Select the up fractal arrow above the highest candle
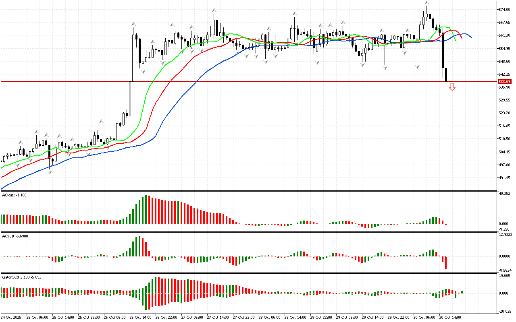 pos(427,3)
